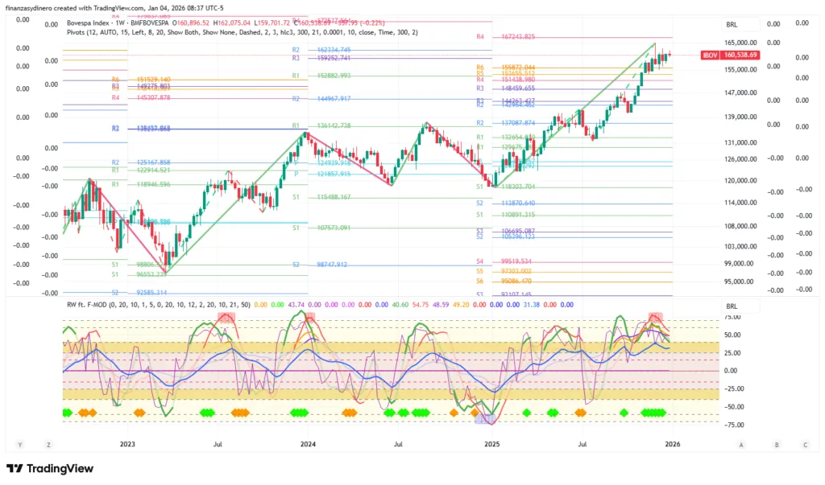Viewport: 825px width, 485px height.
Task: Open BRL currency selector on indicator pane
Action: tap(732, 306)
